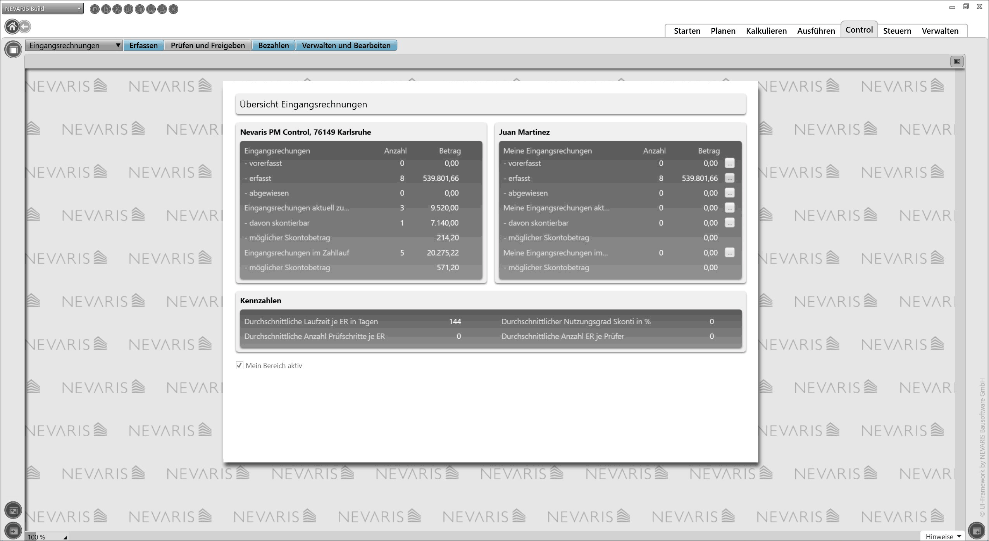Click the 'Kennzahlen' section heading
The width and height of the screenshot is (989, 541).
(x=260, y=301)
